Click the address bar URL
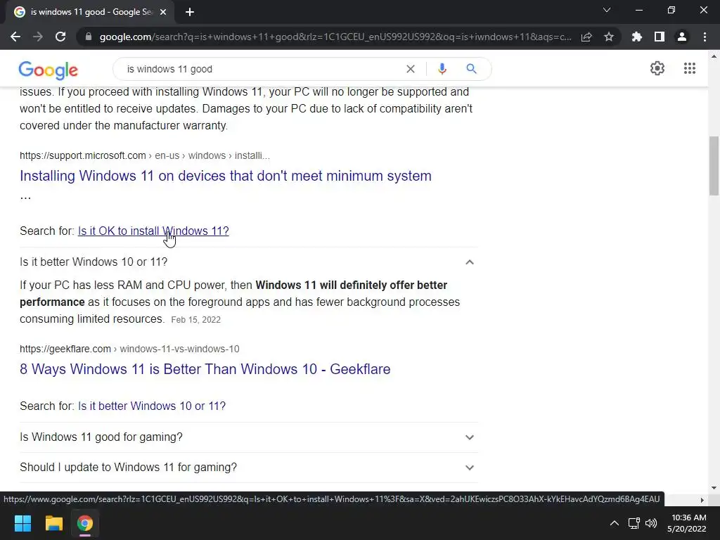Image resolution: width=720 pixels, height=540 pixels. pos(335,37)
